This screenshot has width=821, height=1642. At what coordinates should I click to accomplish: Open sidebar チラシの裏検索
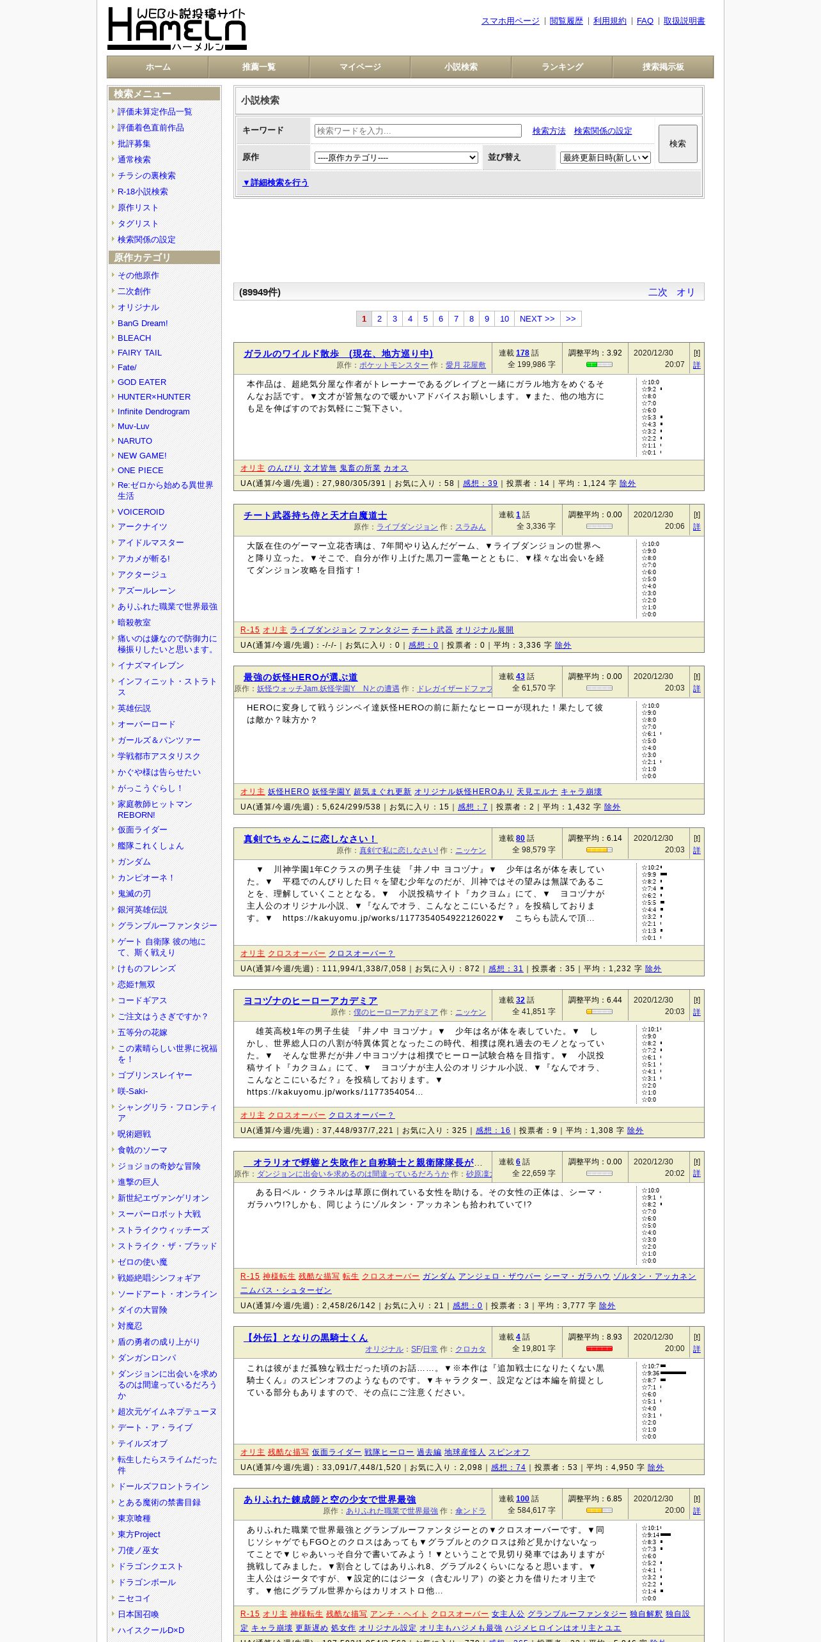(146, 176)
